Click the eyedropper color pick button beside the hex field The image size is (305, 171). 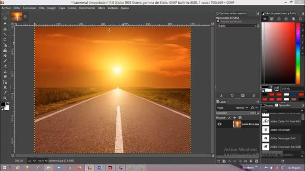(x=276, y=89)
